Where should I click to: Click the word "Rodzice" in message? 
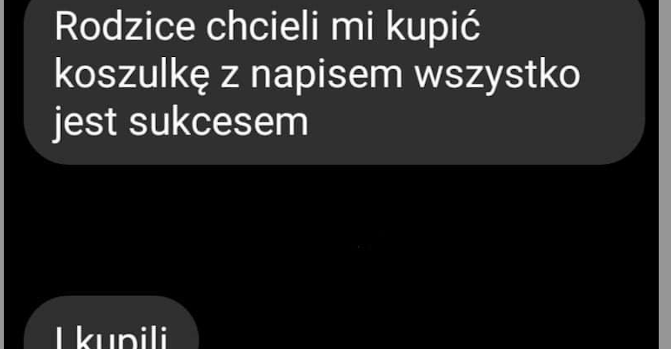click(125, 27)
